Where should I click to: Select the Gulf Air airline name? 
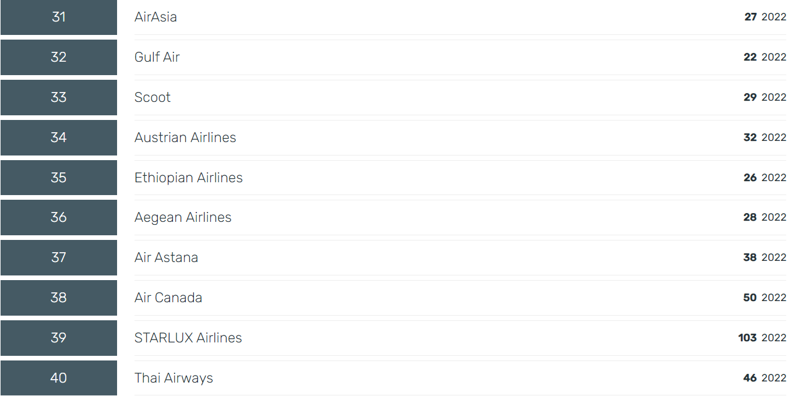(157, 57)
